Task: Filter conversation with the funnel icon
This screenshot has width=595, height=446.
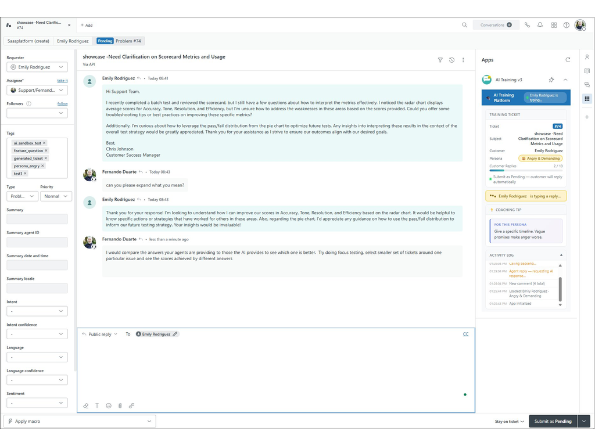Action: [x=440, y=60]
